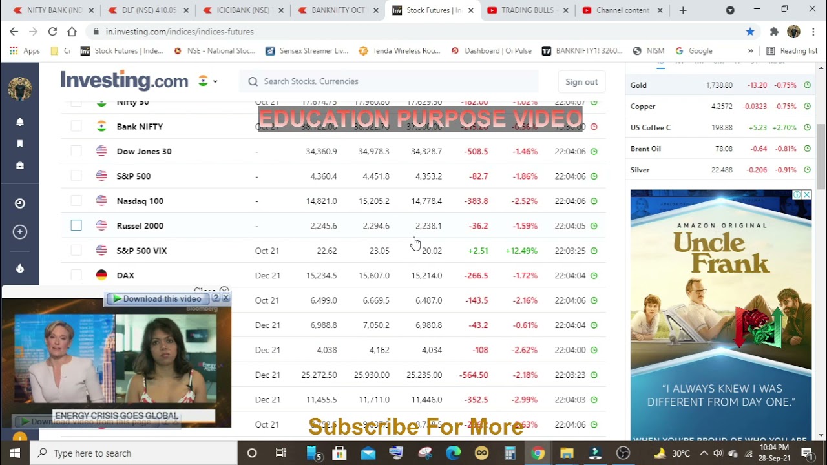
Task: Open the bookmark watchlist sidebar icon
Action: (x=20, y=143)
